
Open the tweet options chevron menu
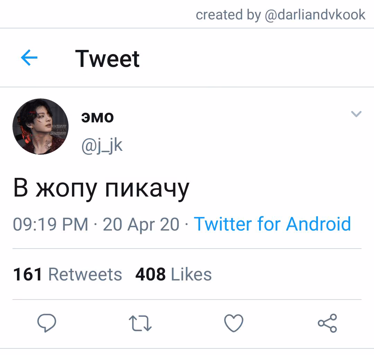tap(356, 114)
